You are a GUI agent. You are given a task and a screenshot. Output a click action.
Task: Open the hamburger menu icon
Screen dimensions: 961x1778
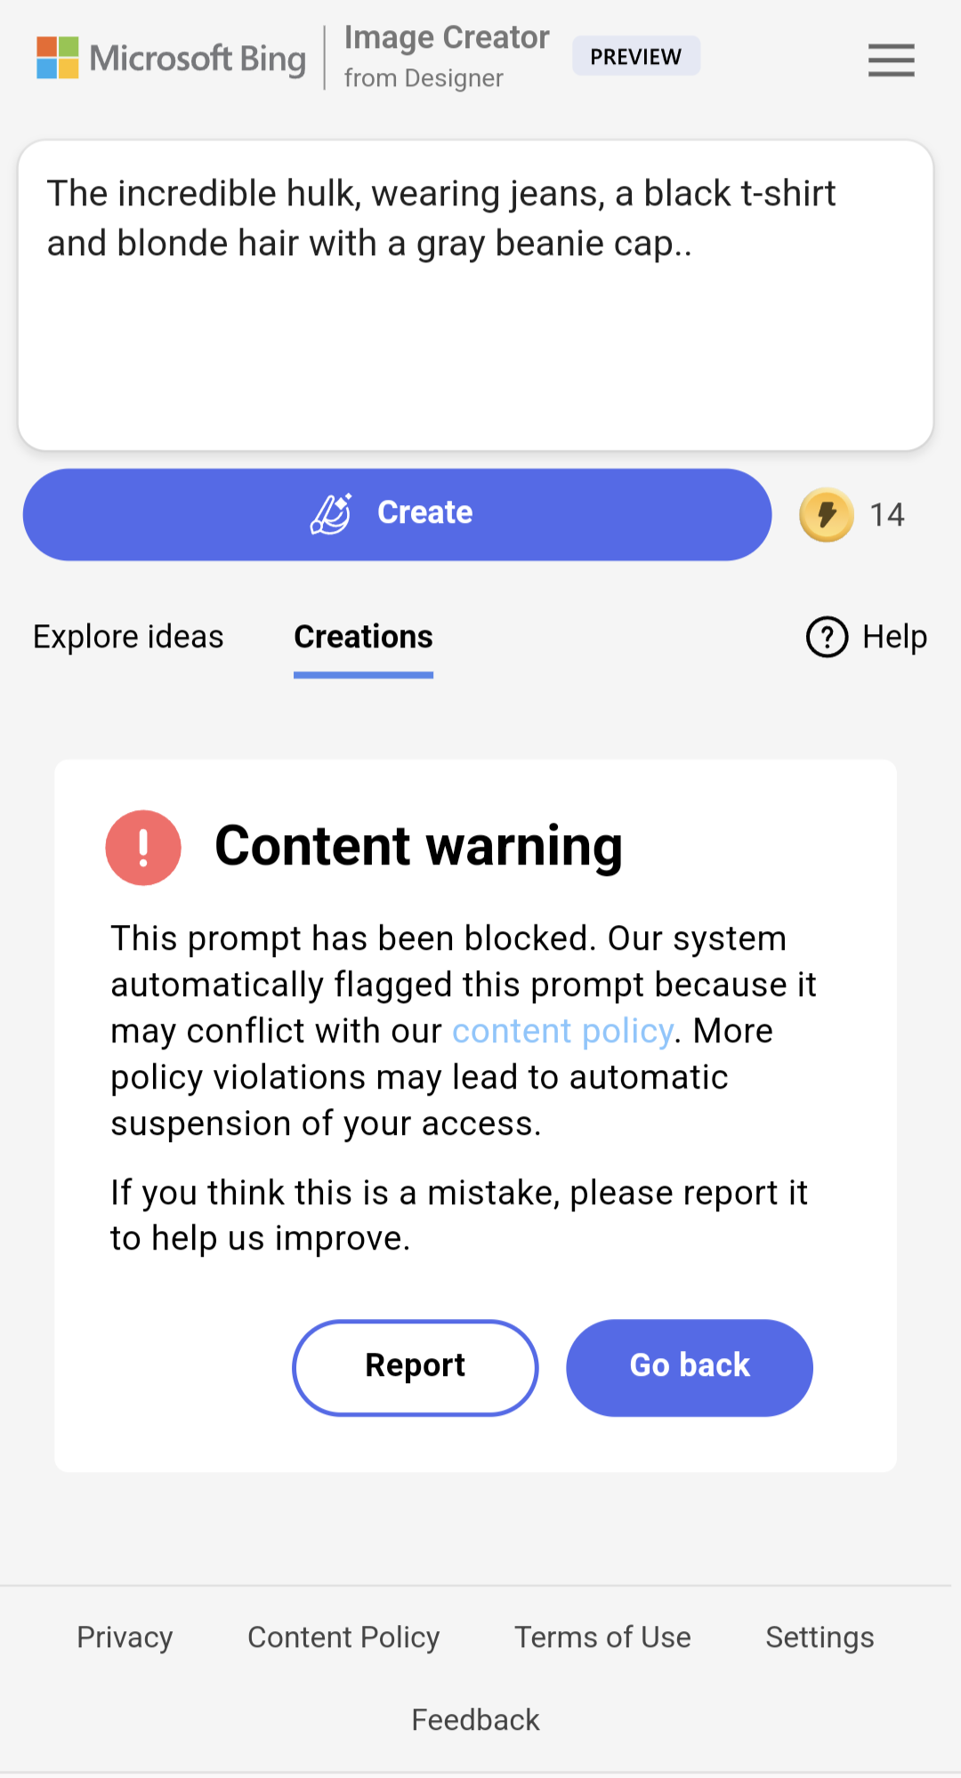[891, 60]
